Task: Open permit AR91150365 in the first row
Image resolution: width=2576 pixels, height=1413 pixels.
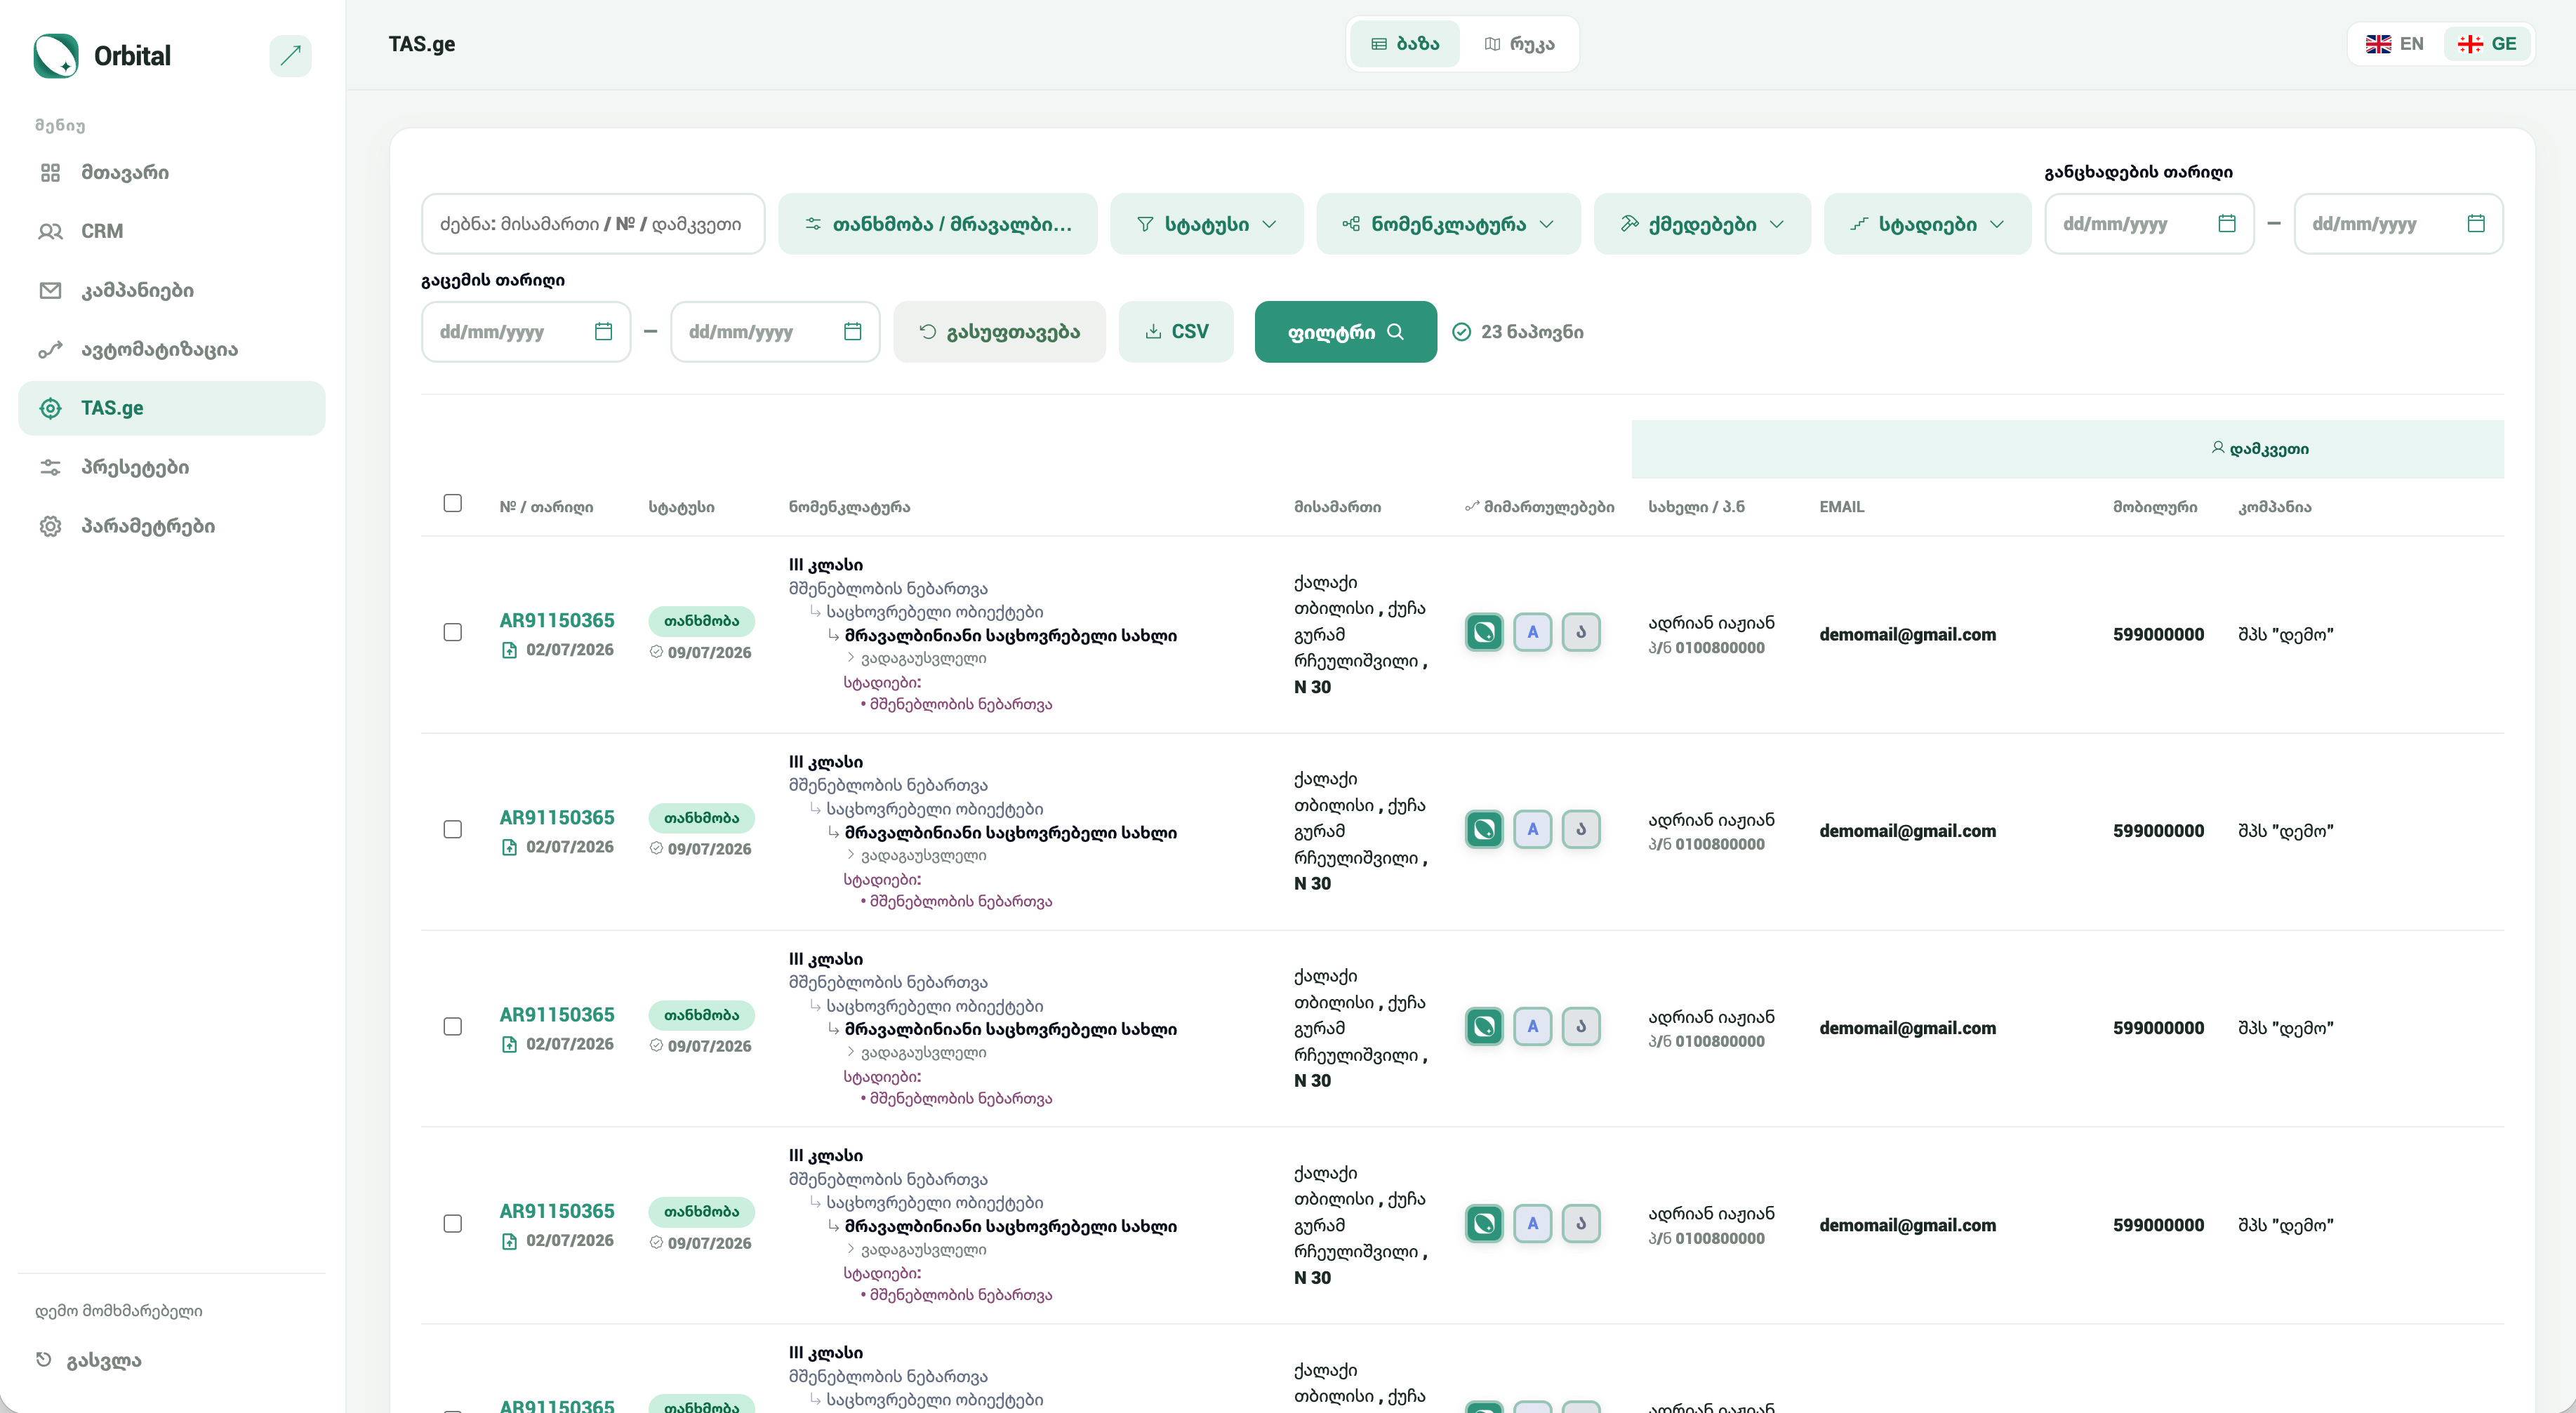Action: [x=557, y=621]
